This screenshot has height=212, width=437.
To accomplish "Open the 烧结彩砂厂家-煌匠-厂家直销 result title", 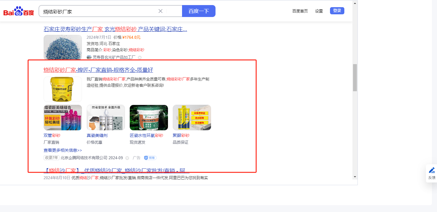I will click(x=98, y=70).
